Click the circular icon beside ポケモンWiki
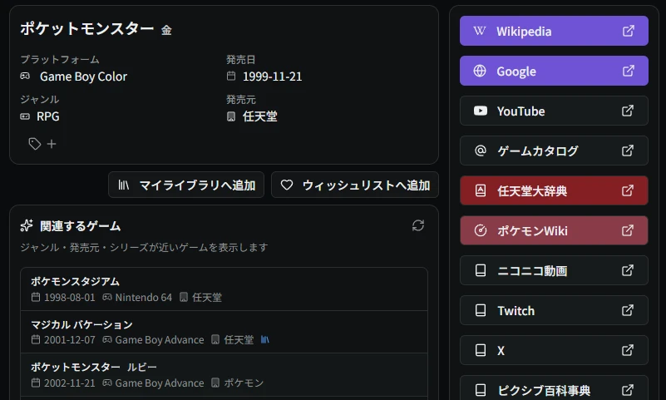This screenshot has width=666, height=400. pyautogui.click(x=481, y=230)
